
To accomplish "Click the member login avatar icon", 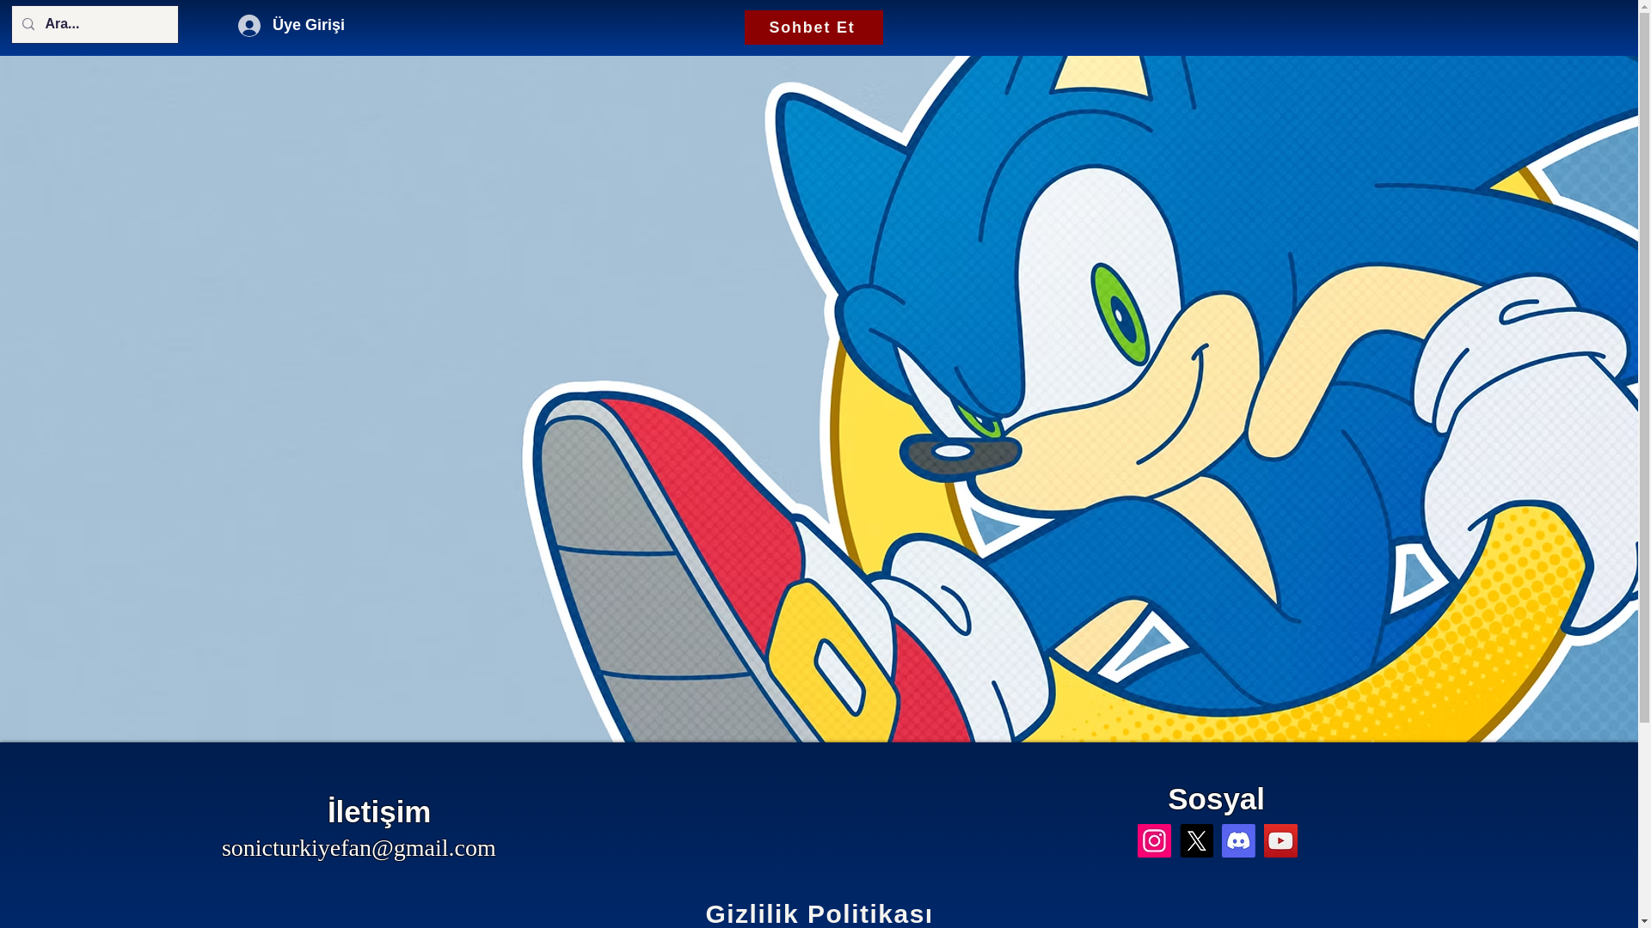I will point(249,26).
